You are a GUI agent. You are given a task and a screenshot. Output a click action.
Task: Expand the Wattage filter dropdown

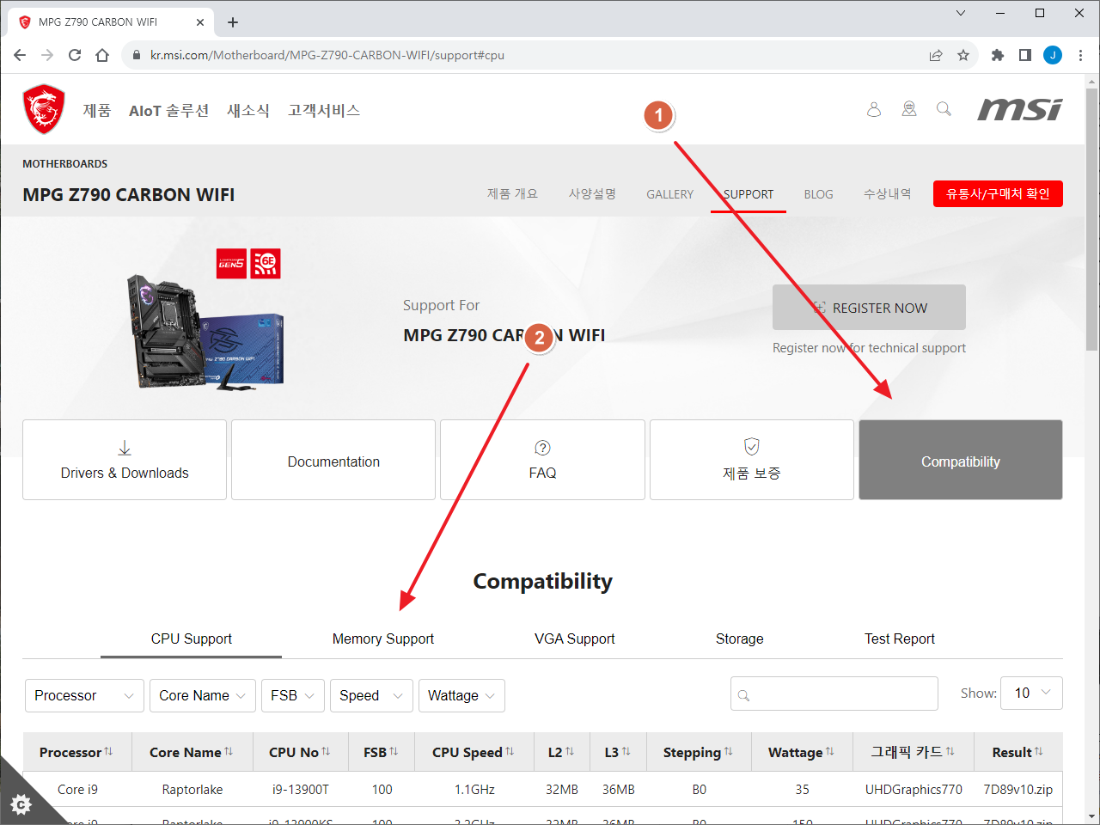pyautogui.click(x=461, y=695)
